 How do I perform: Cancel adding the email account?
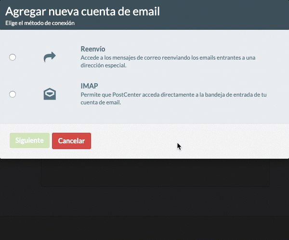click(x=71, y=141)
